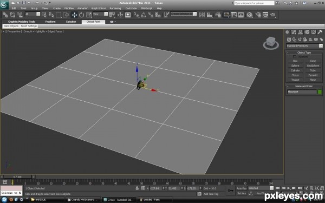Open the Modify command panel tab

click(x=294, y=32)
